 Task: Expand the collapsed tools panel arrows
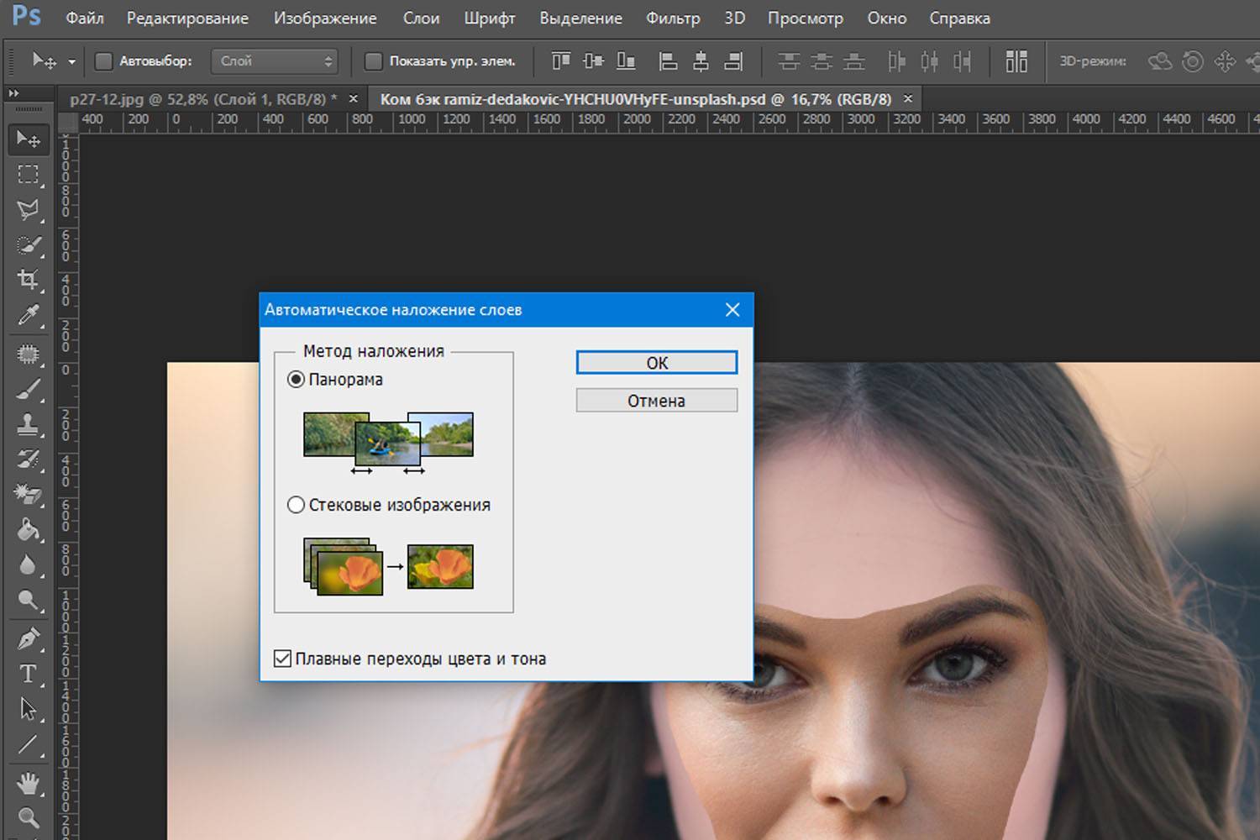click(13, 94)
